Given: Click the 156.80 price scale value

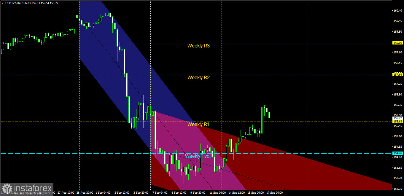Looking at the screenshot, I should point(397,95).
